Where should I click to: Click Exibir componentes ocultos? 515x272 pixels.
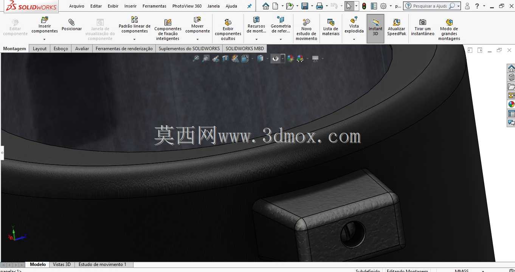click(228, 30)
